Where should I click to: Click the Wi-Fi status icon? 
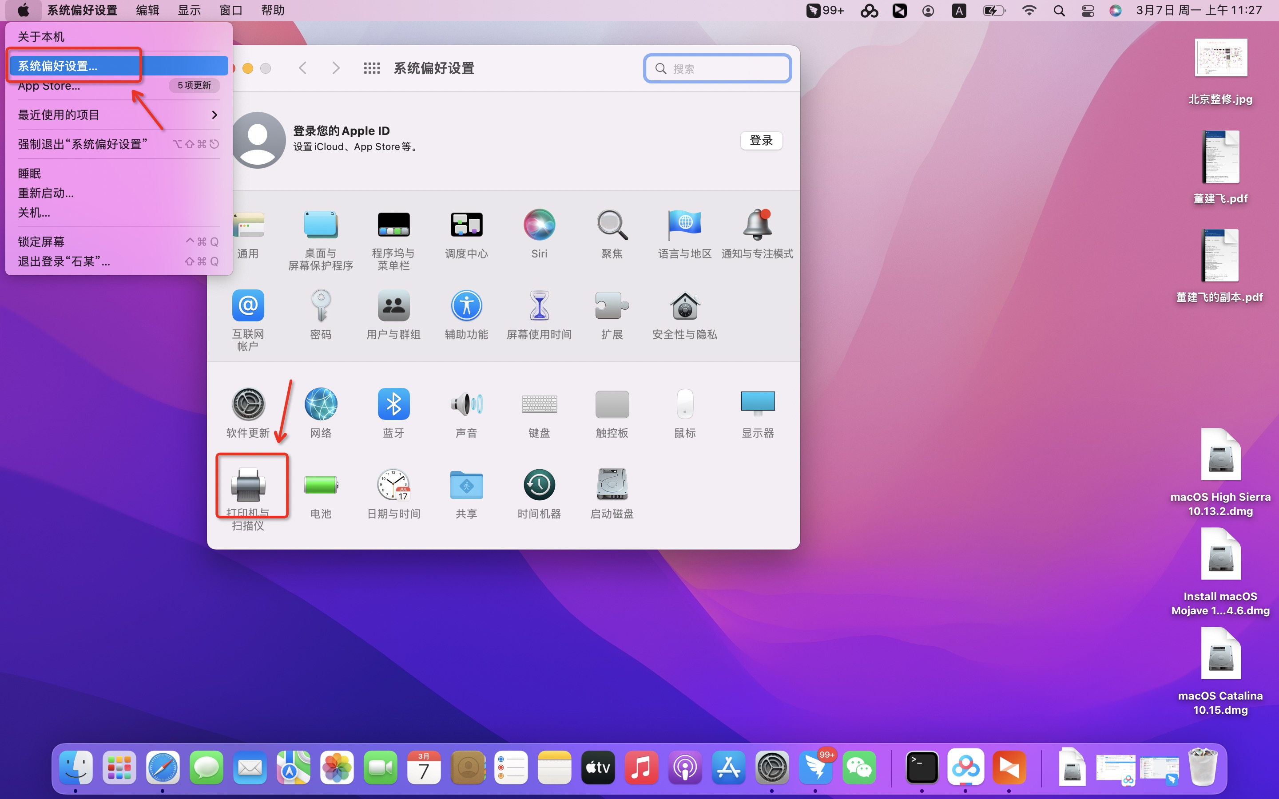(1029, 10)
